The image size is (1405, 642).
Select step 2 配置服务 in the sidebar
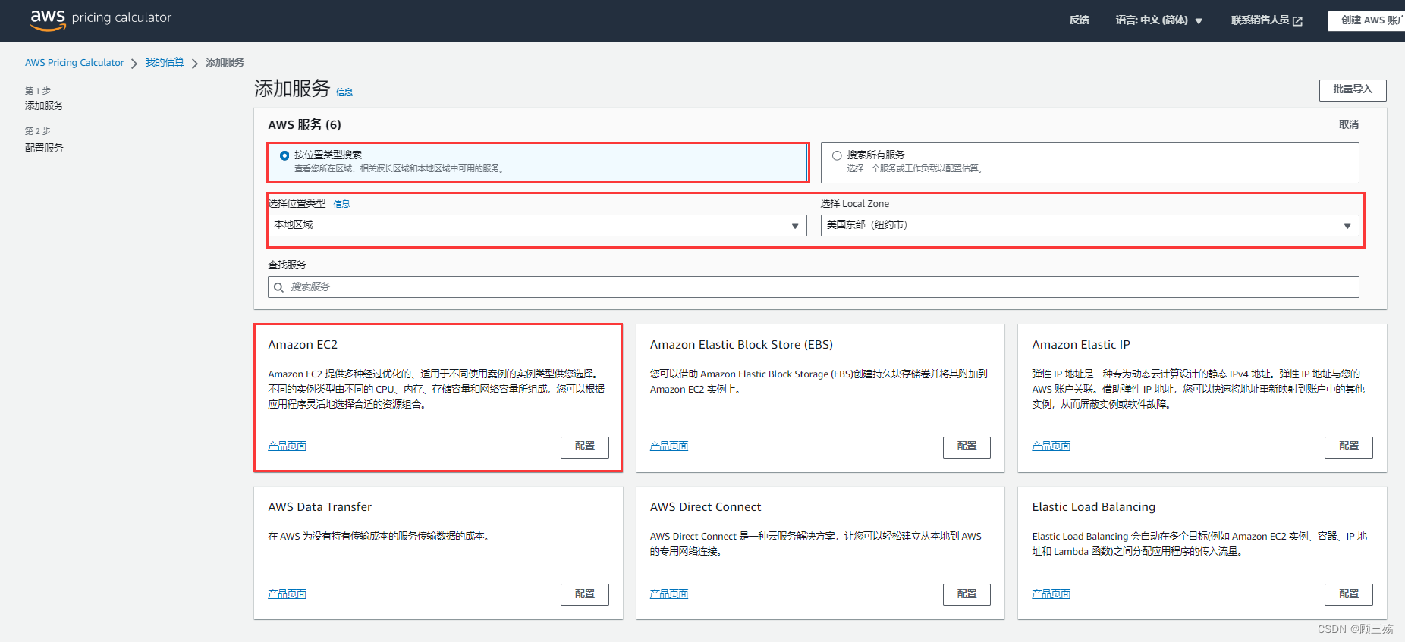point(44,149)
